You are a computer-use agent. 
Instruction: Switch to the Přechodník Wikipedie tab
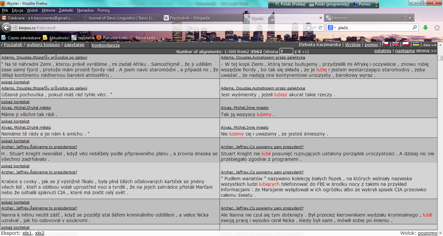[x=203, y=18]
